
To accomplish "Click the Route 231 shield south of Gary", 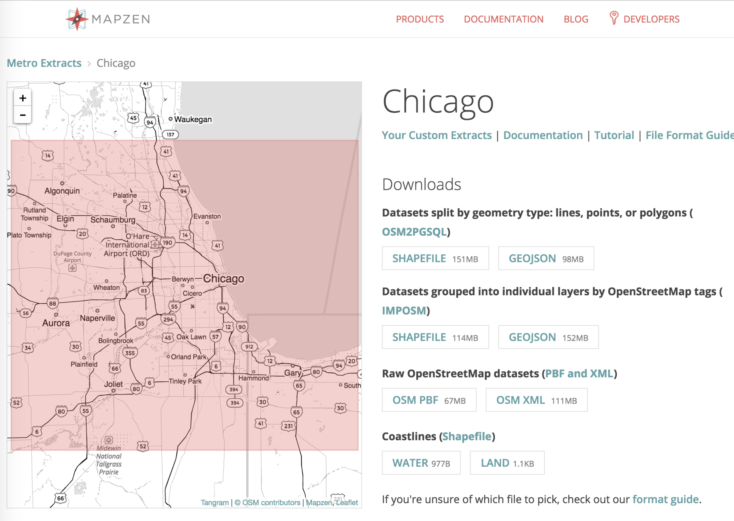I will click(x=288, y=426).
